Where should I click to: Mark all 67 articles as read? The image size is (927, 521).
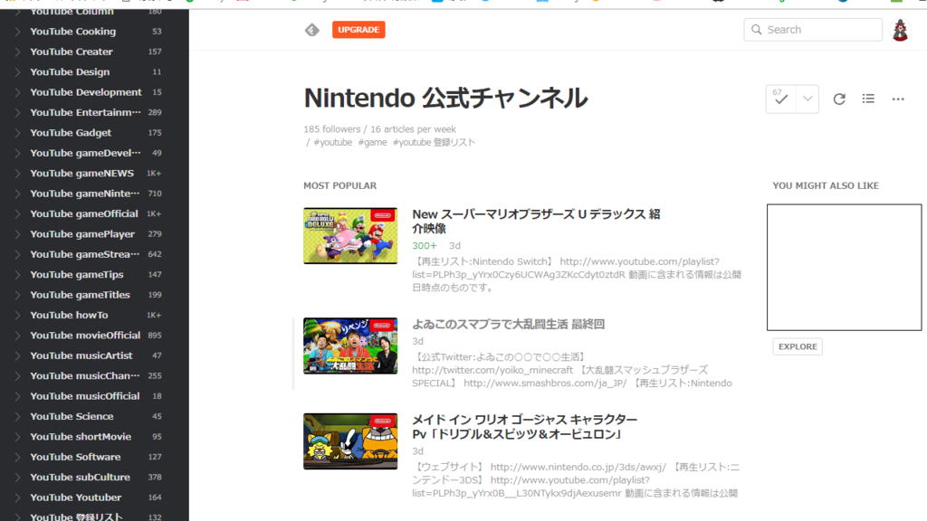pyautogui.click(x=781, y=99)
